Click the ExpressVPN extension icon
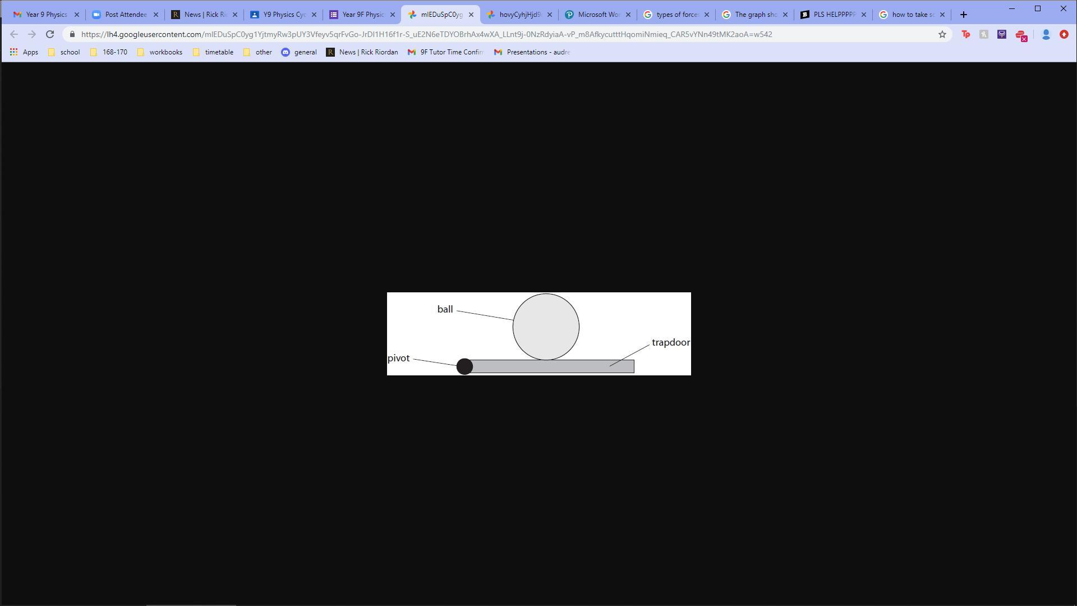Image resolution: width=1077 pixels, height=606 pixels. [x=1021, y=35]
